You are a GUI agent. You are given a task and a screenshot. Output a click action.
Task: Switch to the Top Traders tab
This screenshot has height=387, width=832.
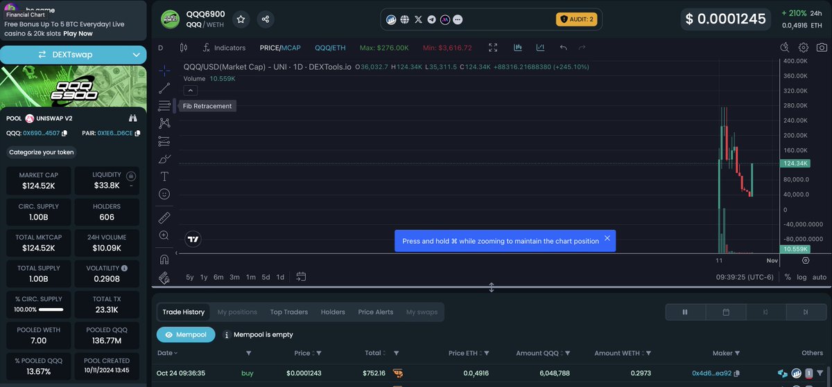(x=289, y=312)
